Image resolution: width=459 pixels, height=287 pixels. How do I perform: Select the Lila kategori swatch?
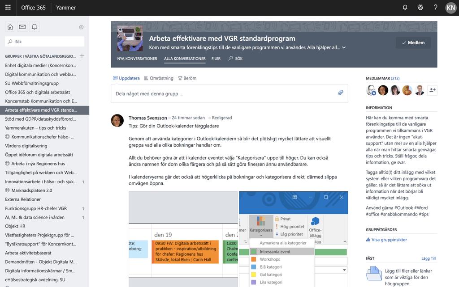tap(254, 282)
